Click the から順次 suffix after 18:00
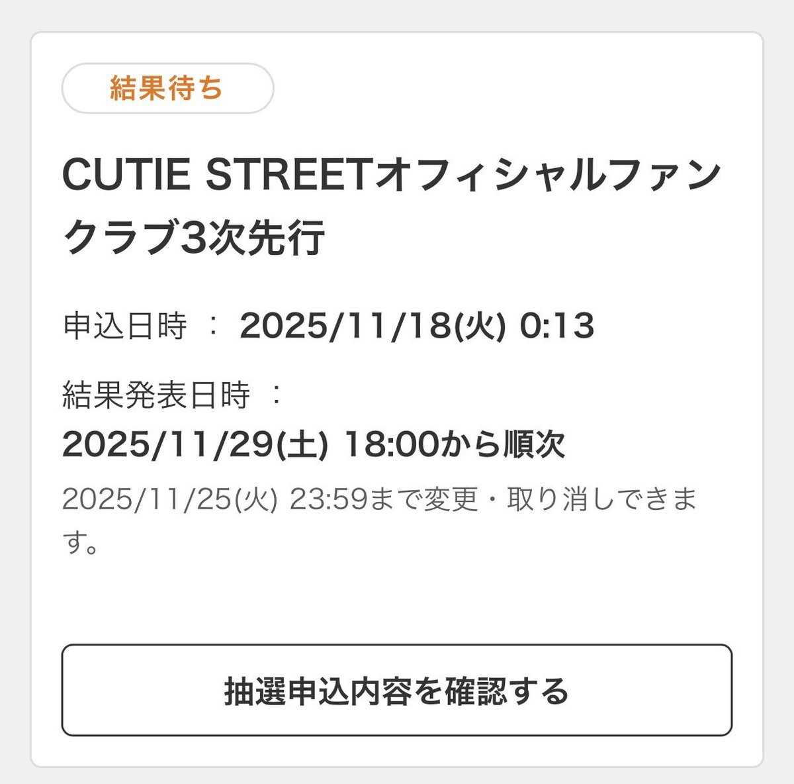Screen dimensions: 794x784 coord(502,444)
